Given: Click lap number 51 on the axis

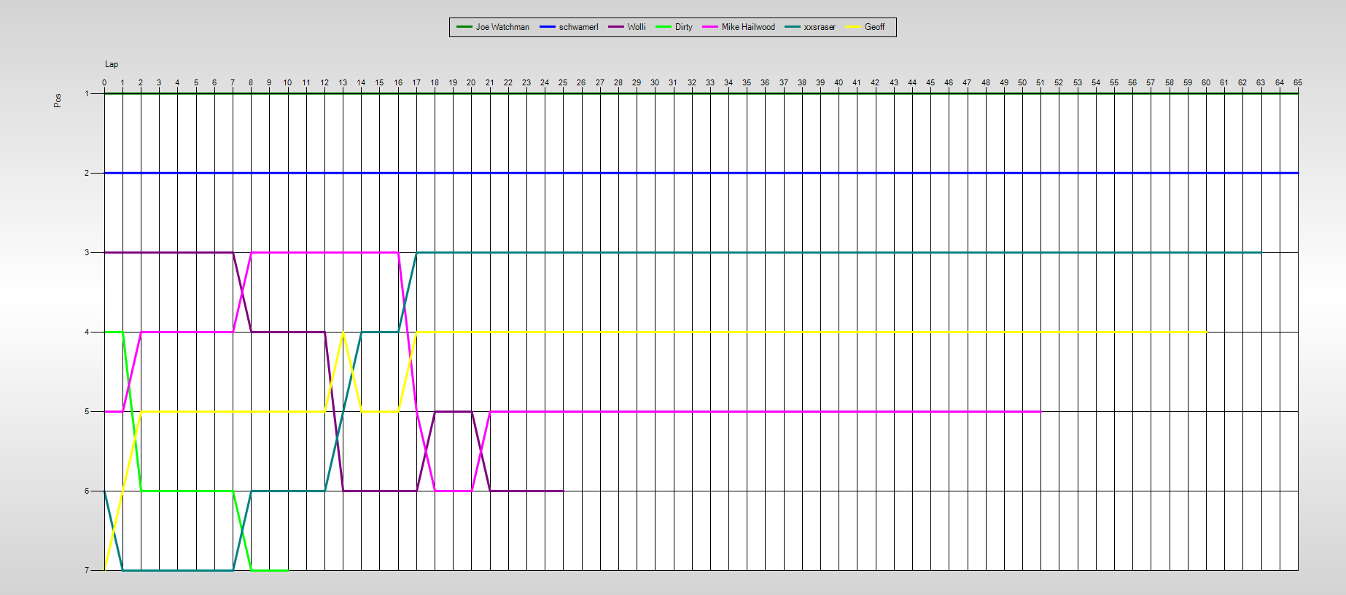Looking at the screenshot, I should tap(1040, 82).
